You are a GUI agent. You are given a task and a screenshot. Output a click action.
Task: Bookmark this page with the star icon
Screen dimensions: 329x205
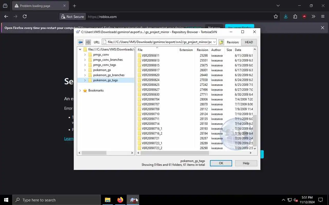[276, 16]
